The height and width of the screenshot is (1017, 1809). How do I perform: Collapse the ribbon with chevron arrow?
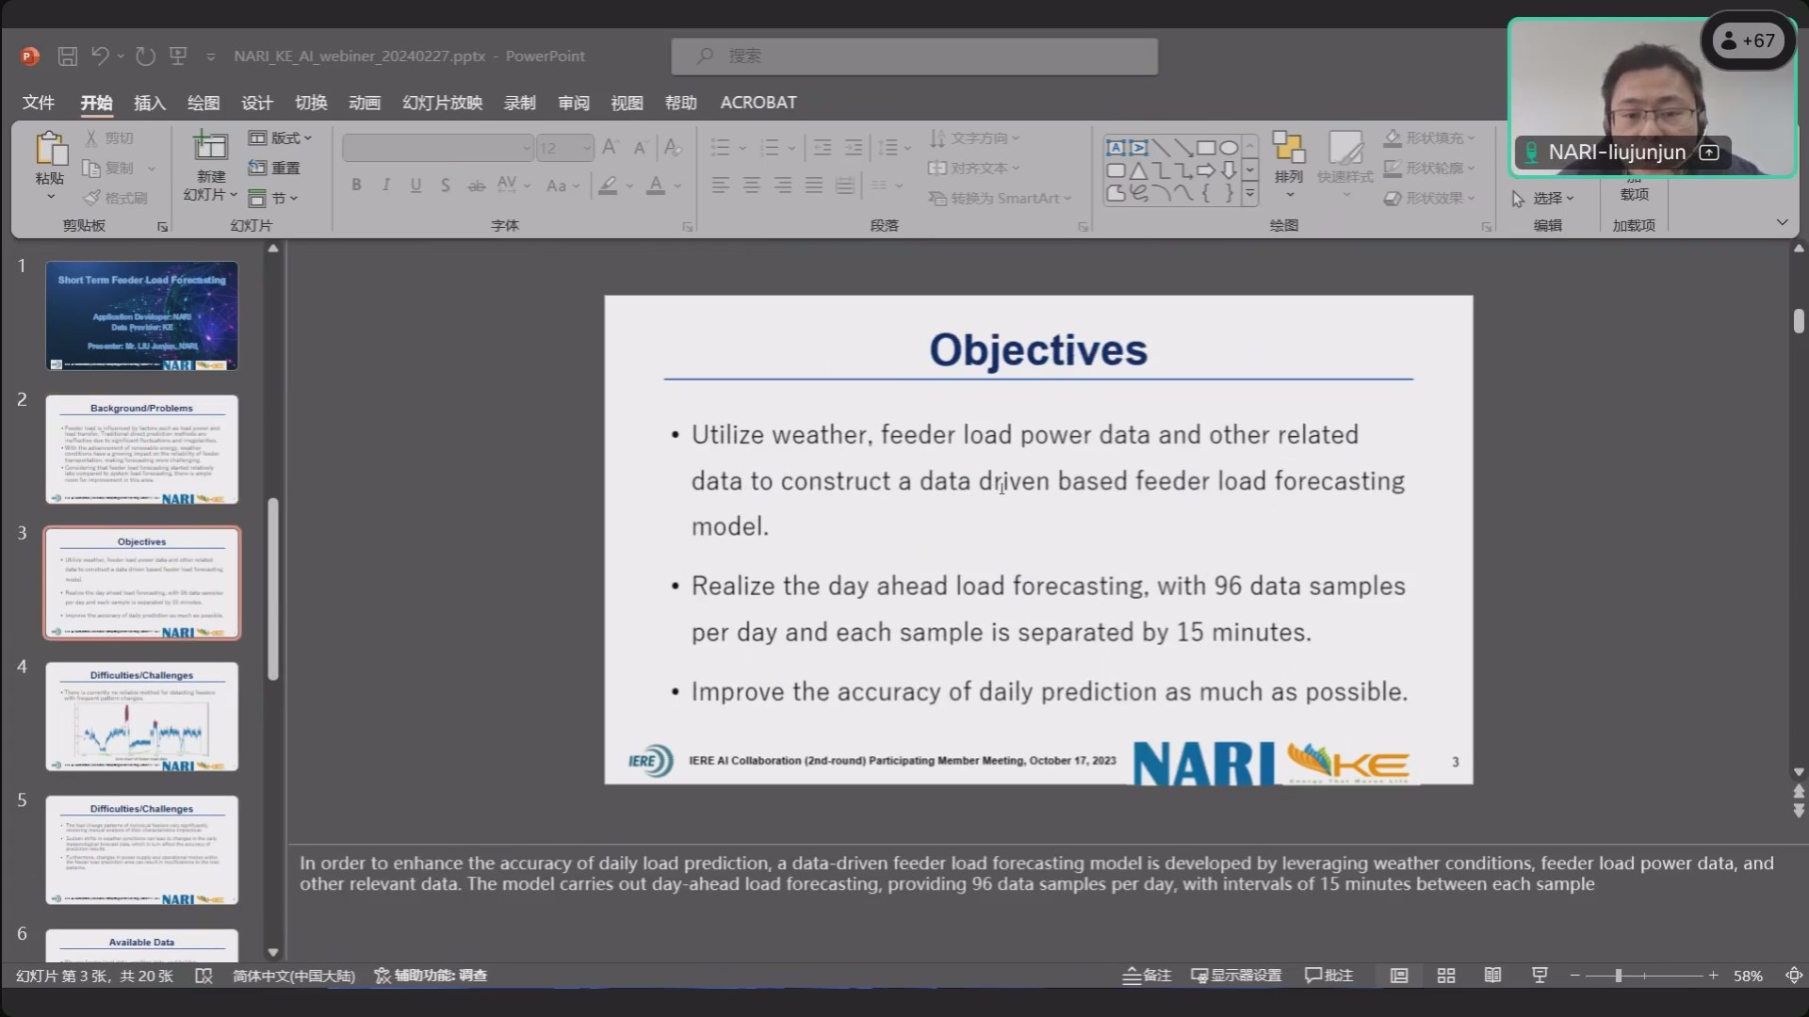tap(1782, 223)
